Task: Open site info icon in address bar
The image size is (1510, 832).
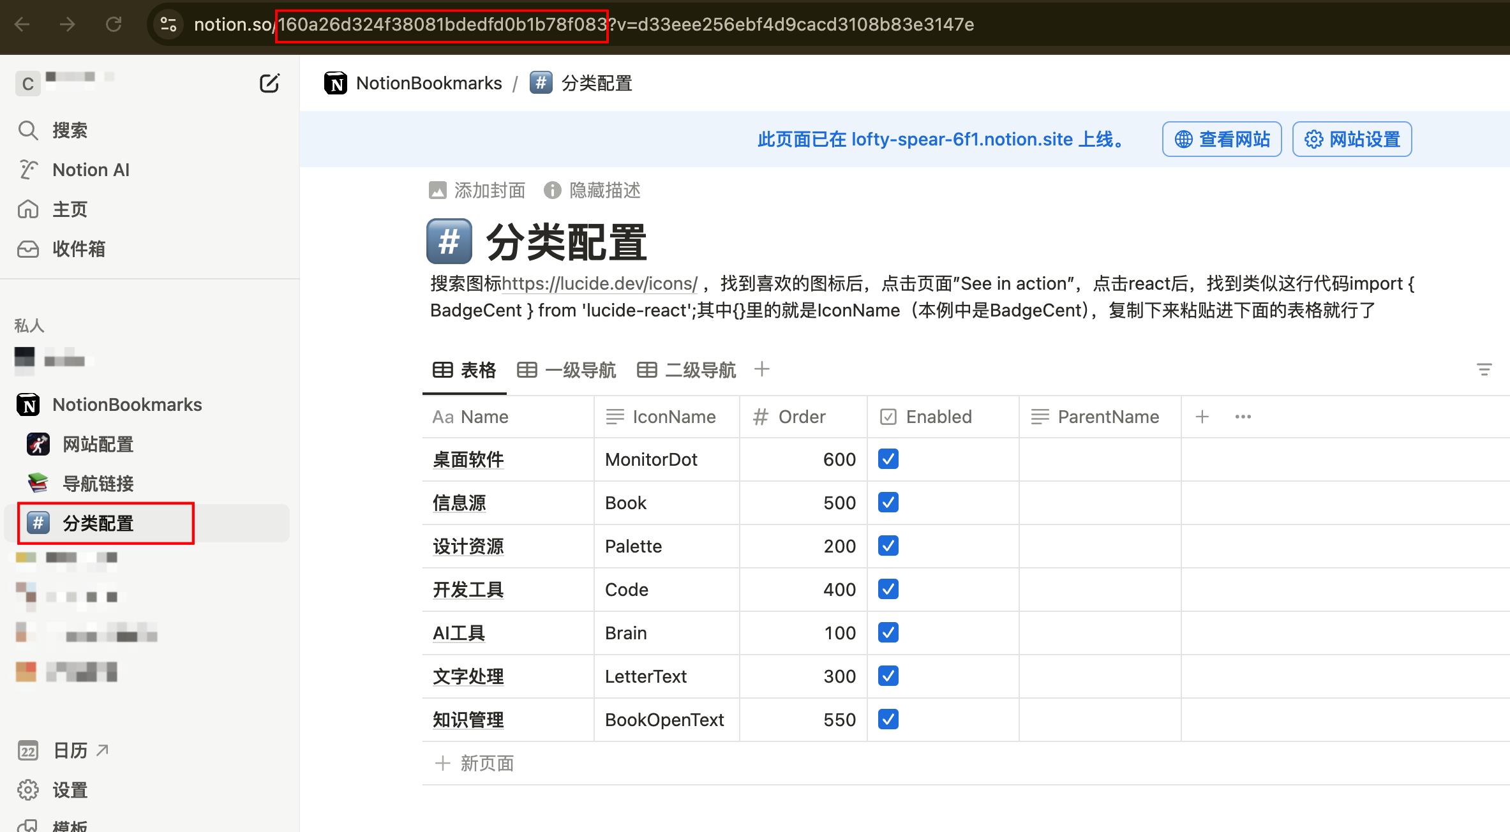Action: [x=168, y=24]
